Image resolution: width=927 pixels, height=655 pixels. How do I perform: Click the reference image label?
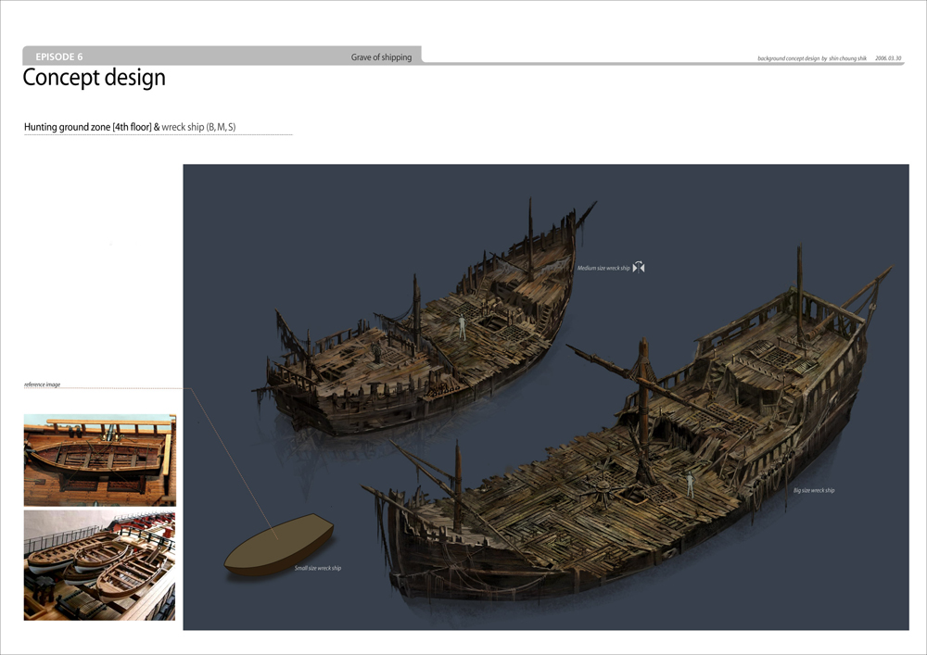(x=43, y=384)
